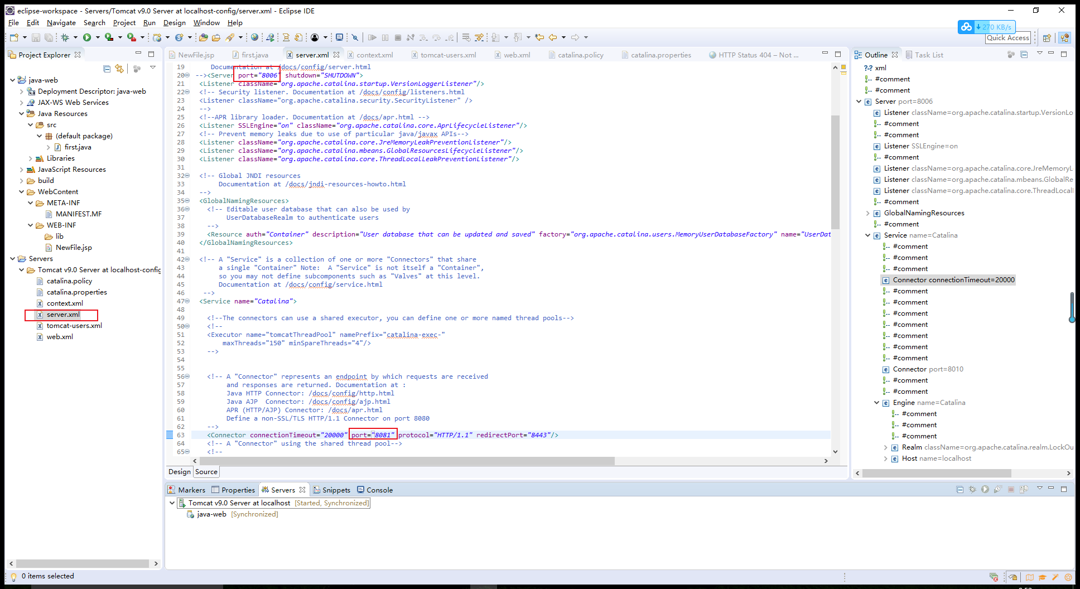
Task: Click the Last Edit Location icon
Action: point(539,37)
